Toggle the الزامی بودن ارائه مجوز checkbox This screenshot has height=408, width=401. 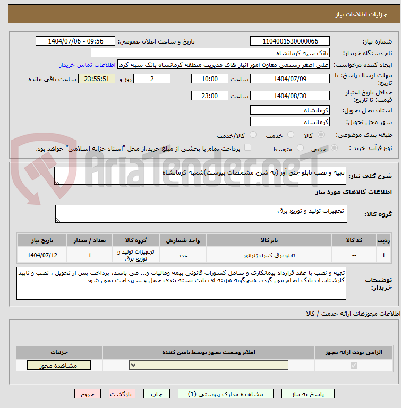(354, 366)
